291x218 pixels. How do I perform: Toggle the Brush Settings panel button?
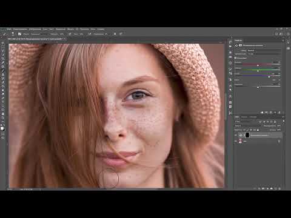19,34
